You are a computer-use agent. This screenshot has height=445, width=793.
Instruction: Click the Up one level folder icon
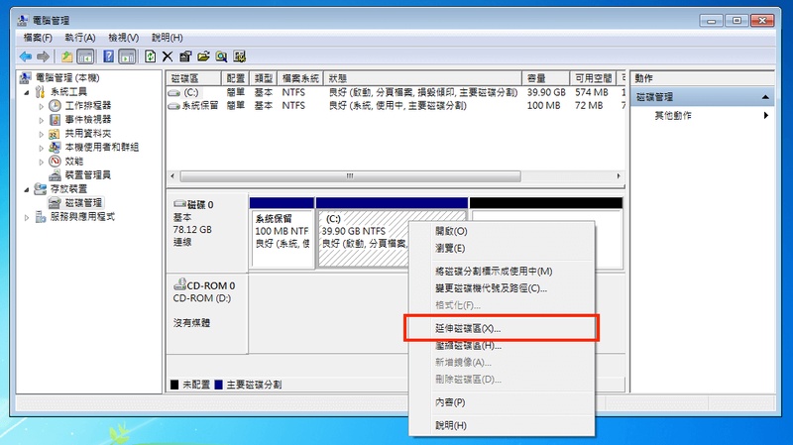[66, 56]
